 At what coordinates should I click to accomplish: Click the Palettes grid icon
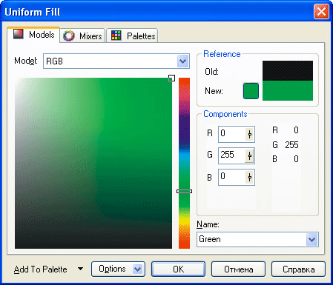coord(116,36)
